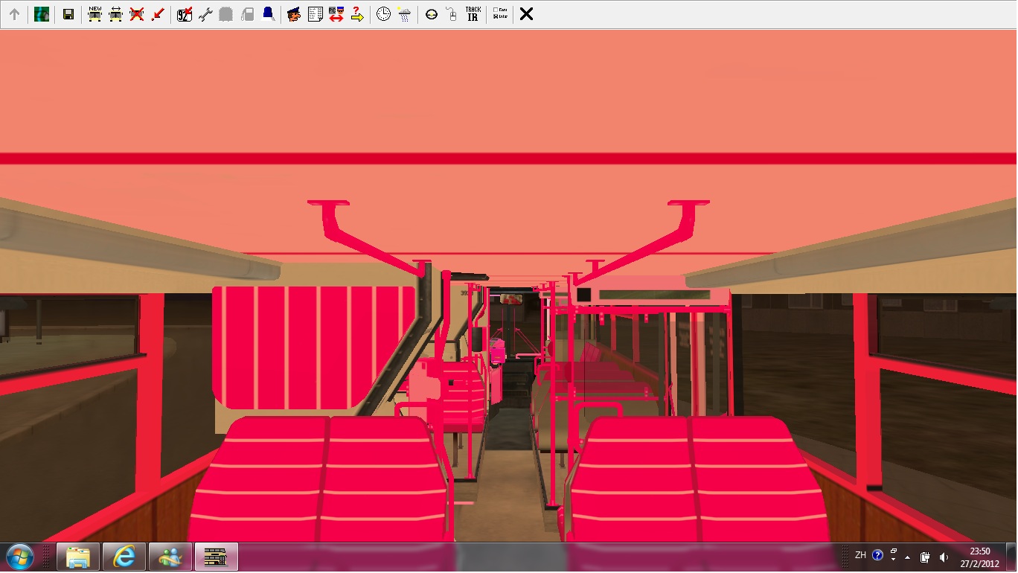Open line 92 schedule selection icon

coord(185,14)
